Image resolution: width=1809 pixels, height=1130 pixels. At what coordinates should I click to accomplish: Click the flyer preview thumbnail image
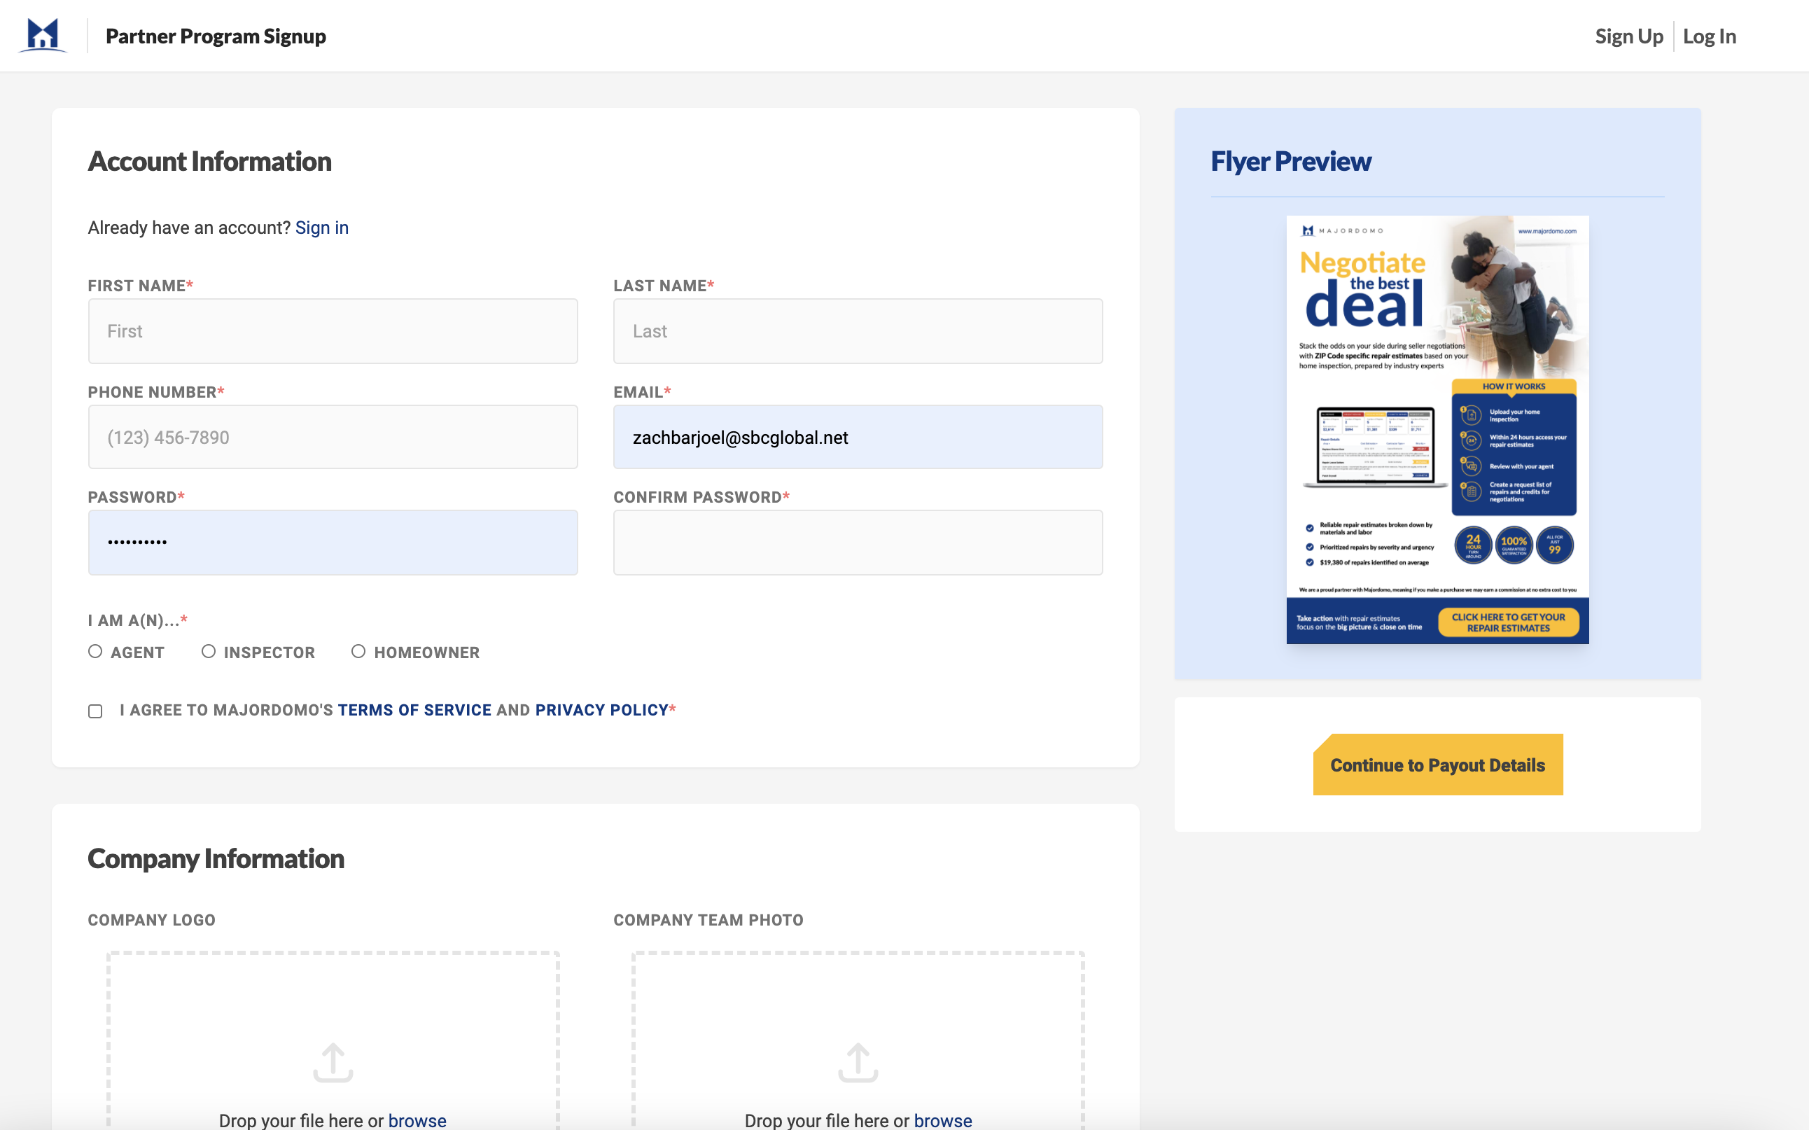click(1437, 430)
